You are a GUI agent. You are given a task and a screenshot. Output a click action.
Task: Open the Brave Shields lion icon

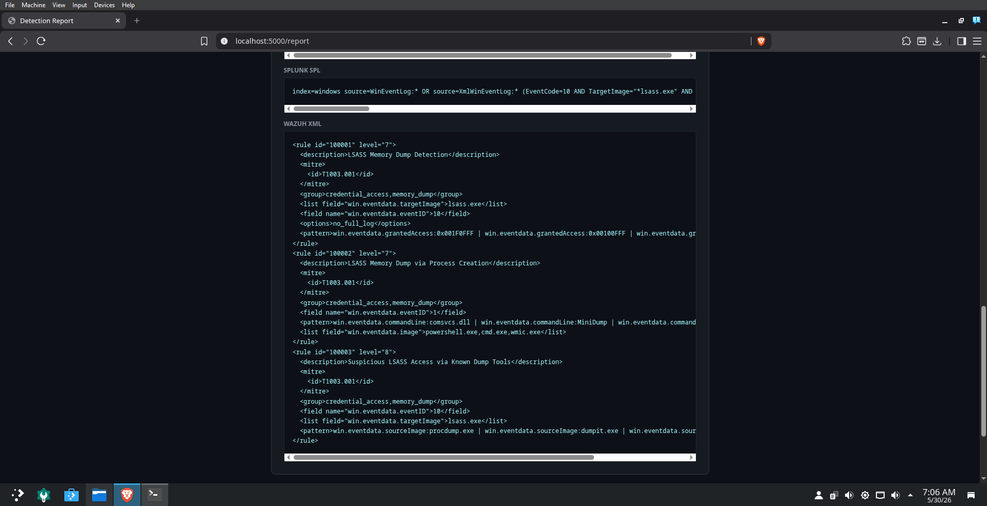[x=761, y=41]
